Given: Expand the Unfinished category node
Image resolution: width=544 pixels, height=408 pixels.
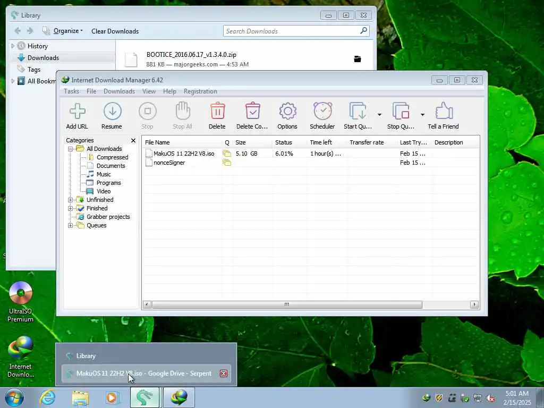Looking at the screenshot, I should click(x=70, y=200).
